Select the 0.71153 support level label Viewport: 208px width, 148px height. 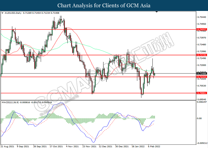(x=202, y=77)
